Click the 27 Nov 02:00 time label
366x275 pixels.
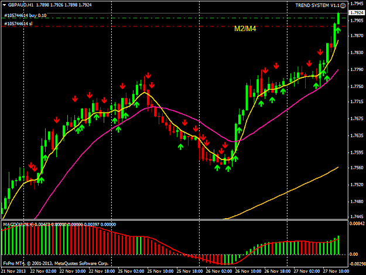pos(307,271)
